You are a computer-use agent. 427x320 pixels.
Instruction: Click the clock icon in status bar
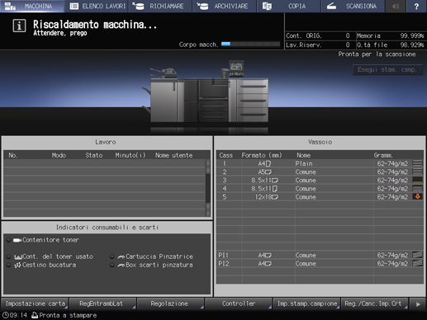pyautogui.click(x=5, y=315)
